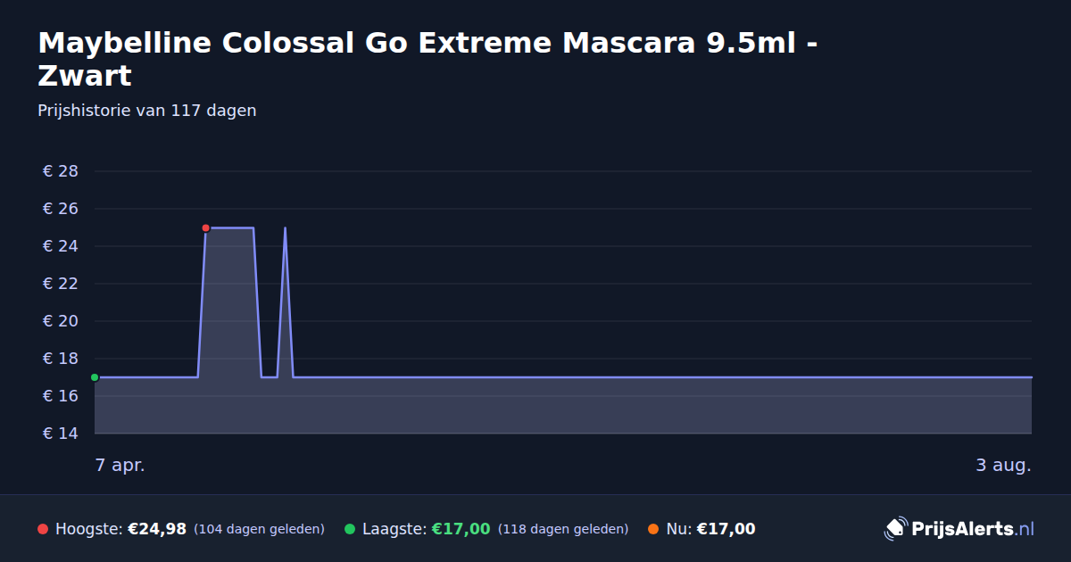1071x562 pixels.
Task: Click the PrijsAlerts tag logo icon
Action: (895, 529)
